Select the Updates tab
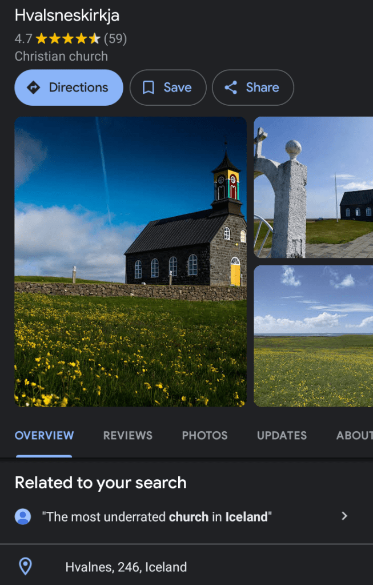Screen dimensions: 373x585 [282, 435]
